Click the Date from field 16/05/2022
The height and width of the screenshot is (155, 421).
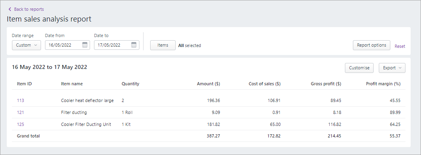(x=67, y=45)
